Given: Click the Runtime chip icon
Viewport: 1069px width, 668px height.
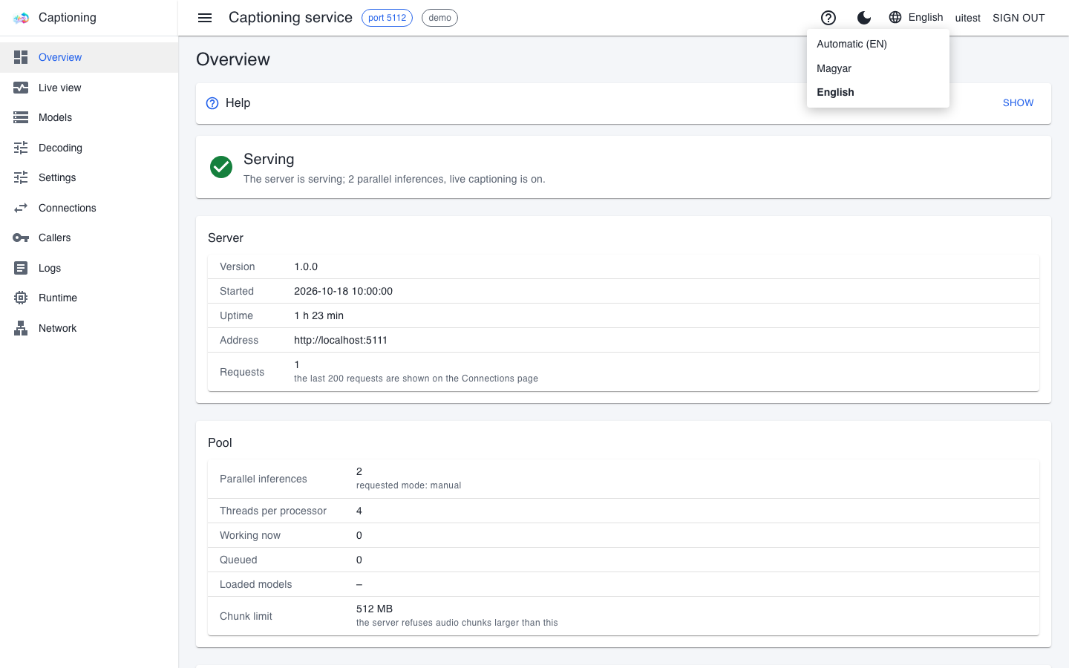Looking at the screenshot, I should 21,298.
